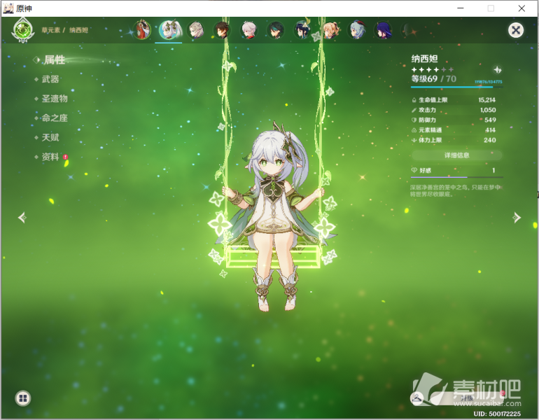Select the first red-haired character avatar
539x420 pixels.
[142, 30]
